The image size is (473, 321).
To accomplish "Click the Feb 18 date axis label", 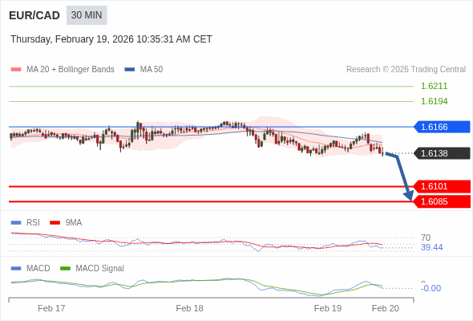I will [x=189, y=308].
